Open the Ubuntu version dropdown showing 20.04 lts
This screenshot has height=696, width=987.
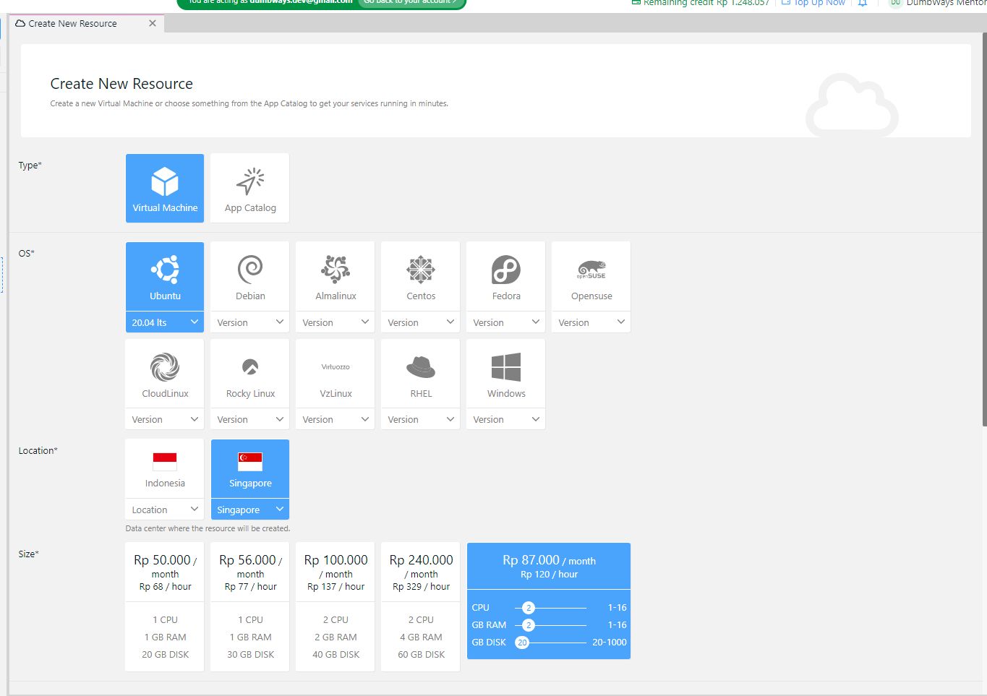tap(164, 322)
